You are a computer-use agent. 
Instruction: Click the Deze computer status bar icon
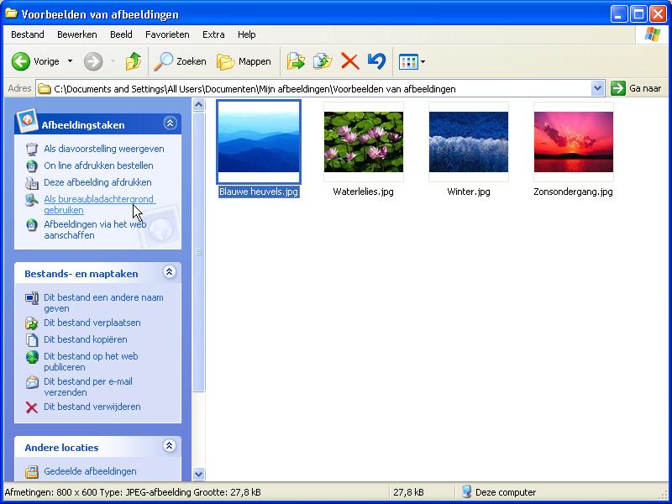click(465, 491)
